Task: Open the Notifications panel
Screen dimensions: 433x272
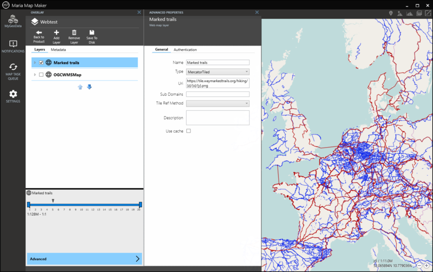Action: tap(12, 47)
